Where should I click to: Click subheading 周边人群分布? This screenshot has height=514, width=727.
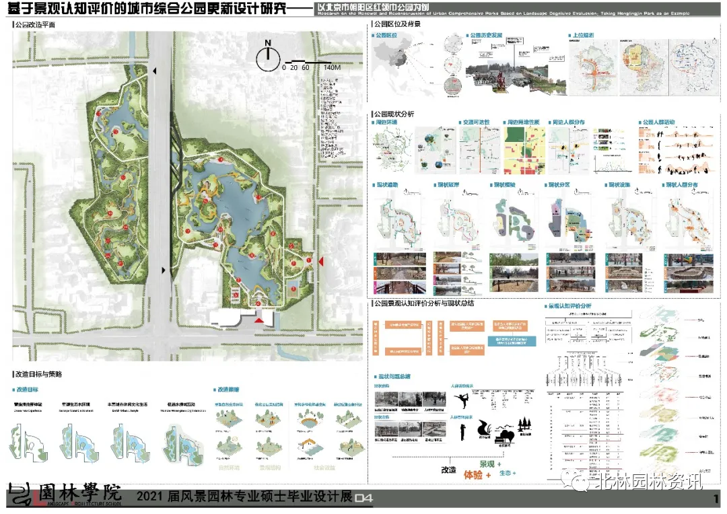pyautogui.click(x=568, y=122)
